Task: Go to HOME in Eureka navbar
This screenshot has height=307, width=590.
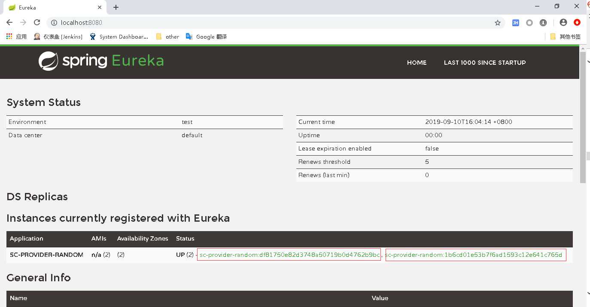Action: click(417, 63)
